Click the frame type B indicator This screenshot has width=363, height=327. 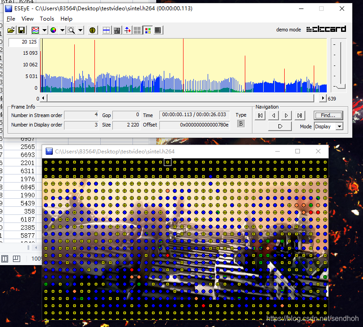click(x=241, y=124)
